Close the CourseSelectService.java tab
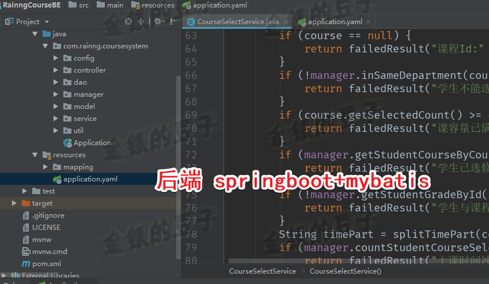489x284 pixels. click(285, 22)
